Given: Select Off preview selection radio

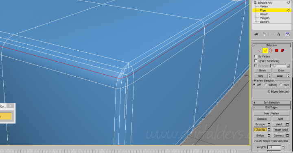Looking at the screenshot, I should [x=254, y=85].
